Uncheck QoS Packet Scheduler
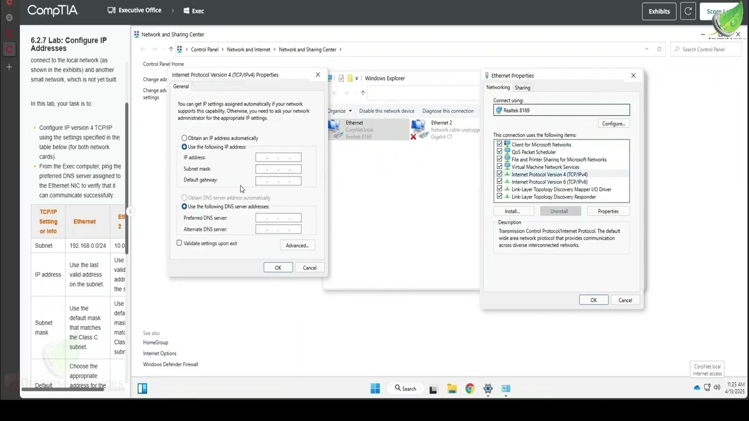Screen dimensions: 749x421 point(499,152)
